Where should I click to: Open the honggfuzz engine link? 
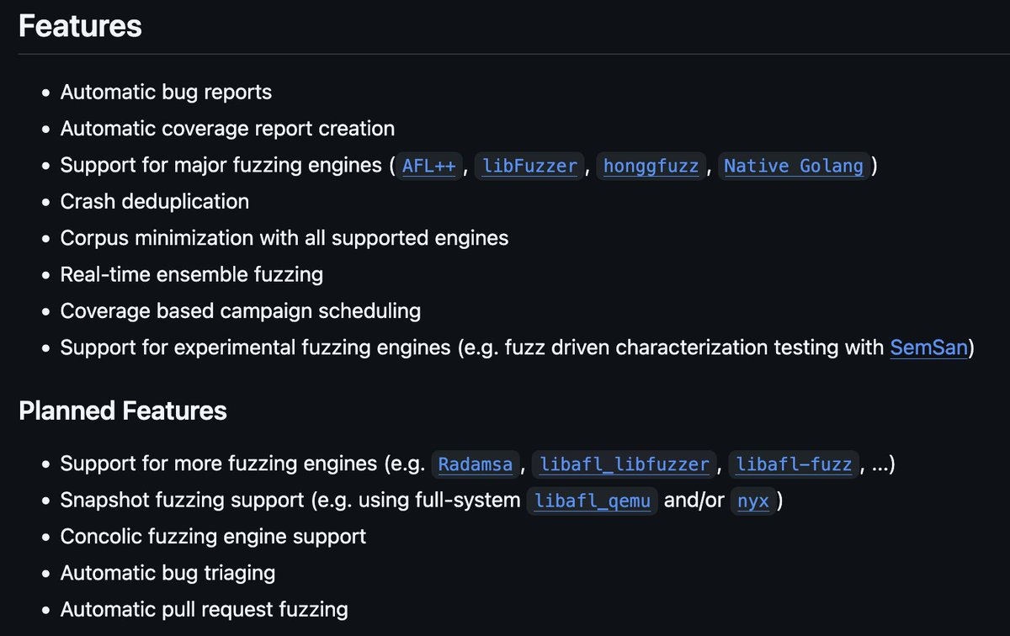[x=651, y=166]
